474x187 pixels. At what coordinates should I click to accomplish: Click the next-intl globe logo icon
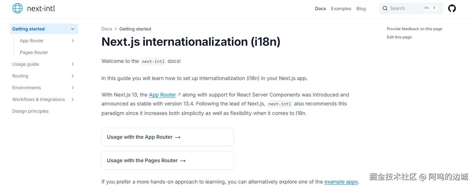pos(18,8)
